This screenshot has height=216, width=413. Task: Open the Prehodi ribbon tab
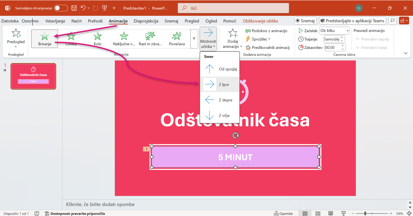coord(95,21)
